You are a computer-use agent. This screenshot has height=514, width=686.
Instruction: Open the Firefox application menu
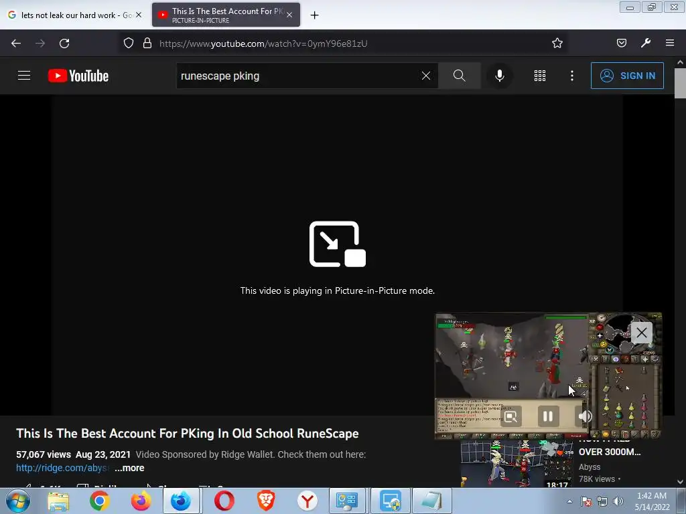click(670, 43)
